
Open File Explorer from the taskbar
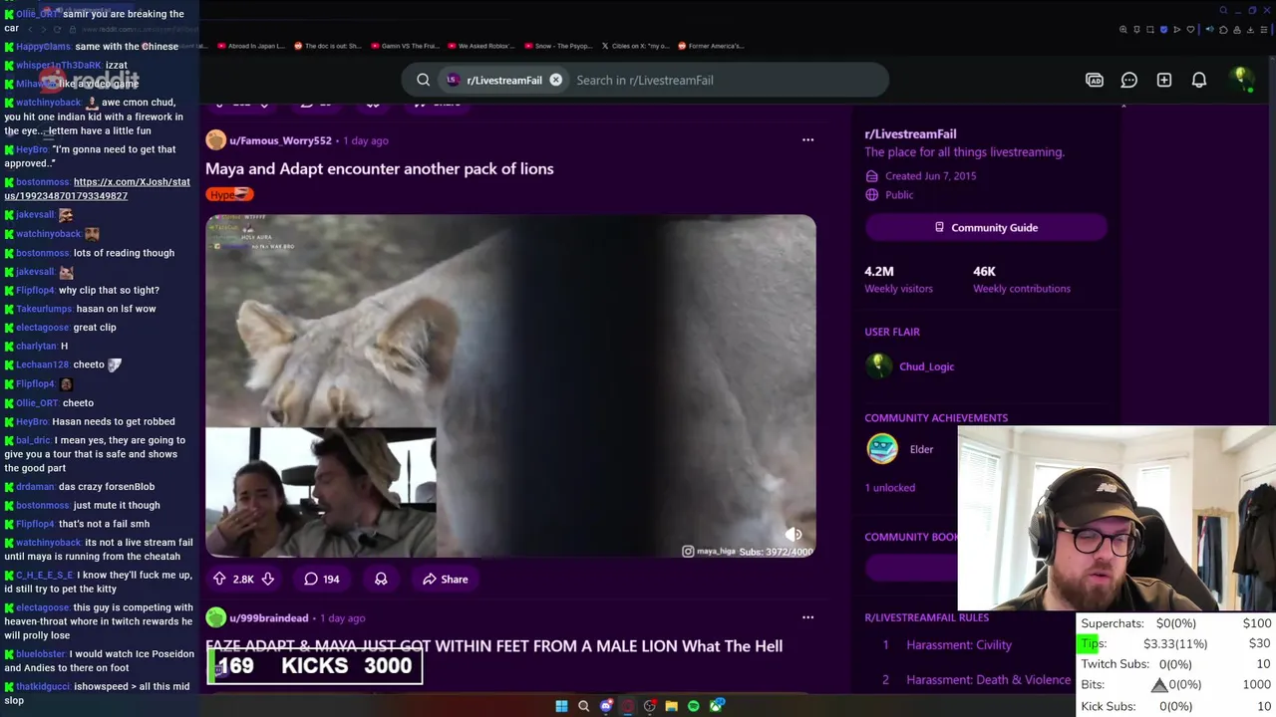click(x=671, y=706)
